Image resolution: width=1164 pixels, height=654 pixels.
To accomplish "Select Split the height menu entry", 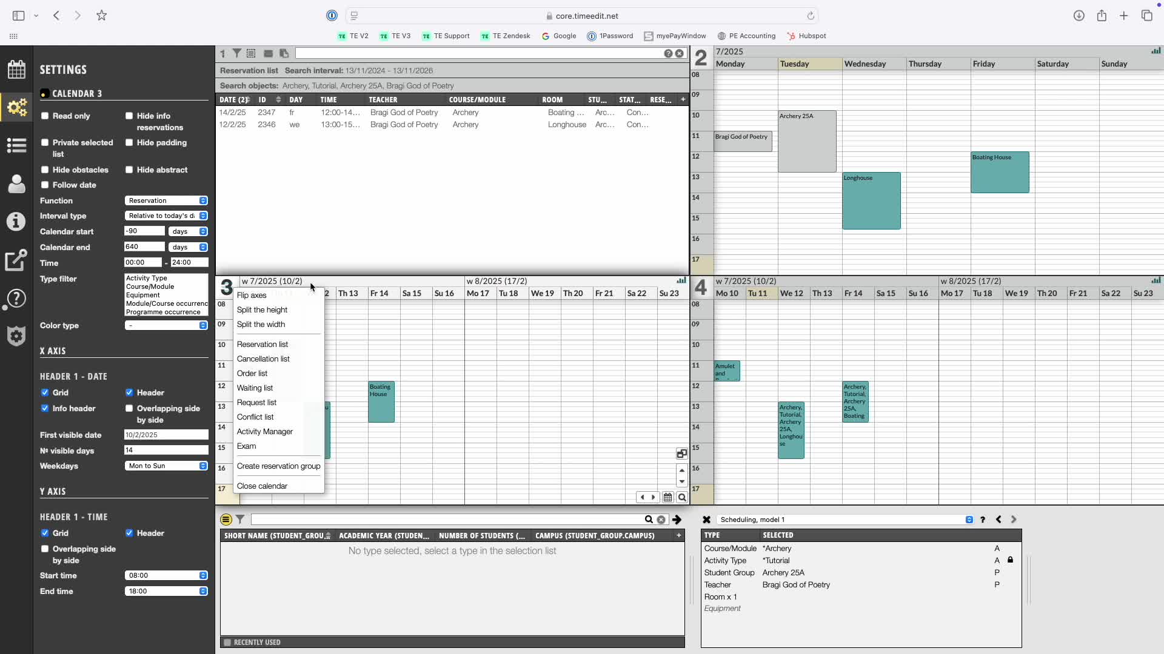I will [262, 309].
